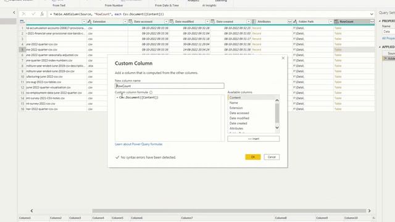The width and height of the screenshot is (395, 222).
Task: Click the Table value in row 1 RowCount
Action: coord(338,28)
